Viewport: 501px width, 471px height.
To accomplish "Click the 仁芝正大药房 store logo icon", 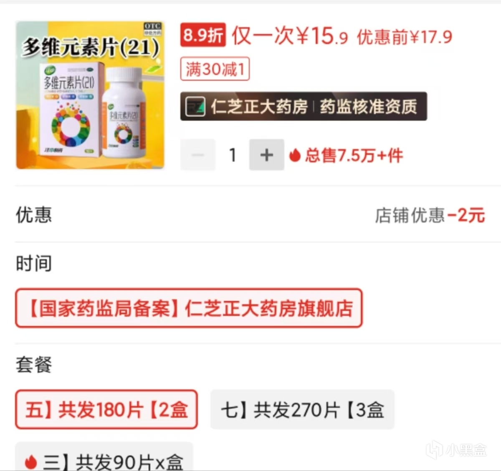I will click(x=195, y=106).
